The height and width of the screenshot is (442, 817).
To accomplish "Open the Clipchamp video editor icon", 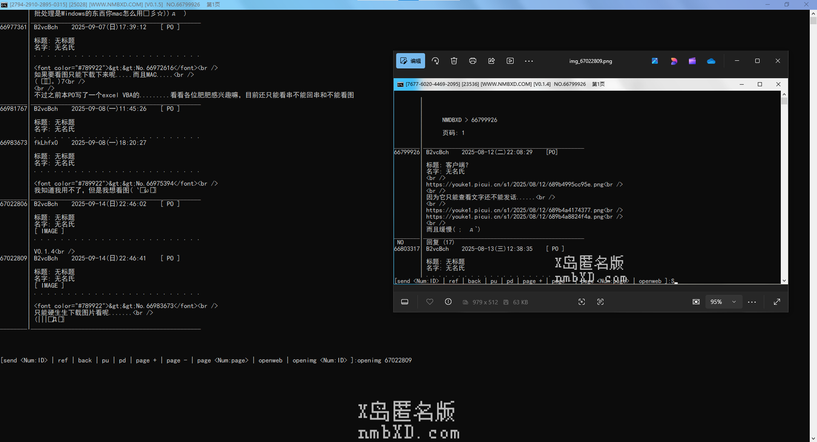I will pyautogui.click(x=692, y=61).
